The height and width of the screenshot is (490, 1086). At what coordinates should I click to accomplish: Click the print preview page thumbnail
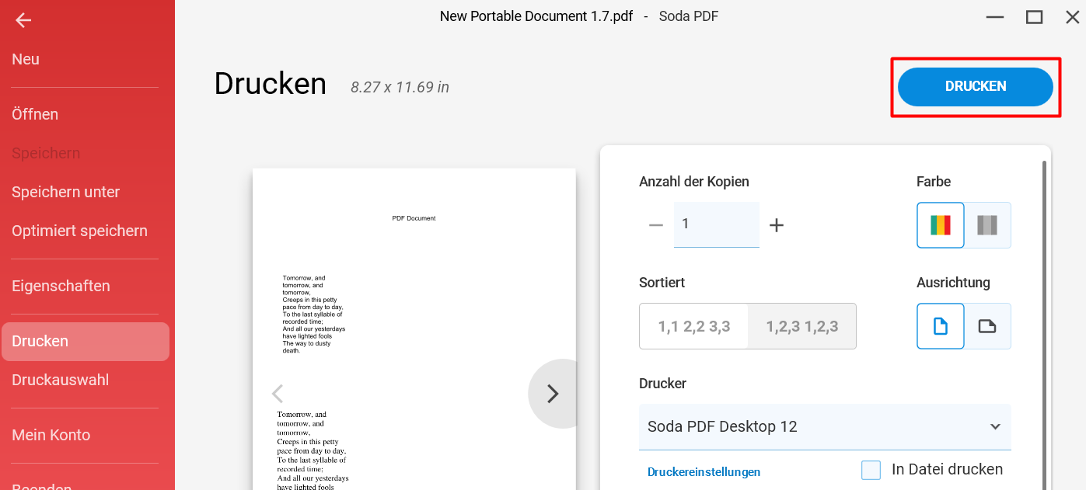(x=414, y=329)
